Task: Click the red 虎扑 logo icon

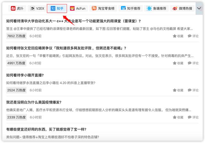Action: [x=13, y=9]
